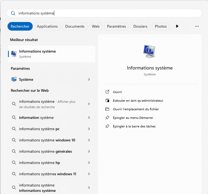Open the Informations système best result
The width and height of the screenshot is (208, 194).
pos(52,54)
